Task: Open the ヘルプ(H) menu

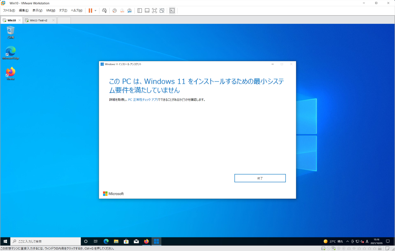Action: [x=77, y=11]
